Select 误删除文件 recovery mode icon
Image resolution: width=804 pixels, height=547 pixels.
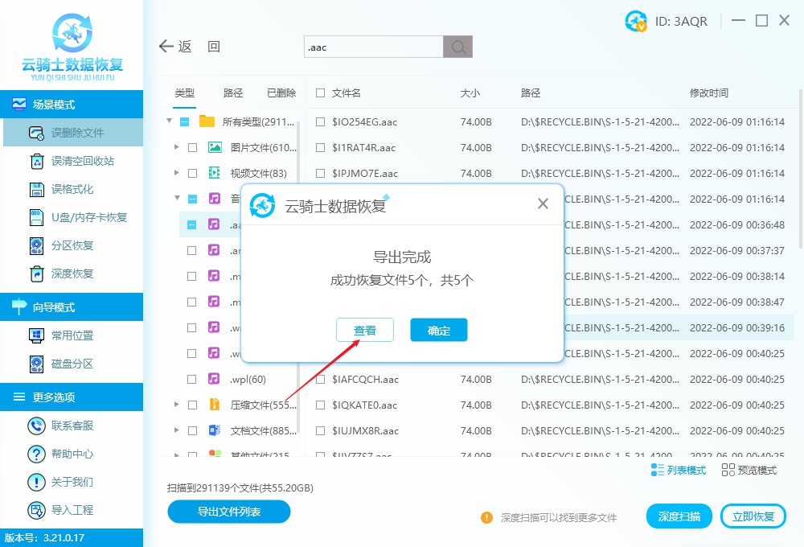[35, 132]
